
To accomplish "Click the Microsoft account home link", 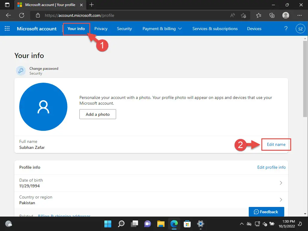I will pyautogui.click(x=37, y=29).
